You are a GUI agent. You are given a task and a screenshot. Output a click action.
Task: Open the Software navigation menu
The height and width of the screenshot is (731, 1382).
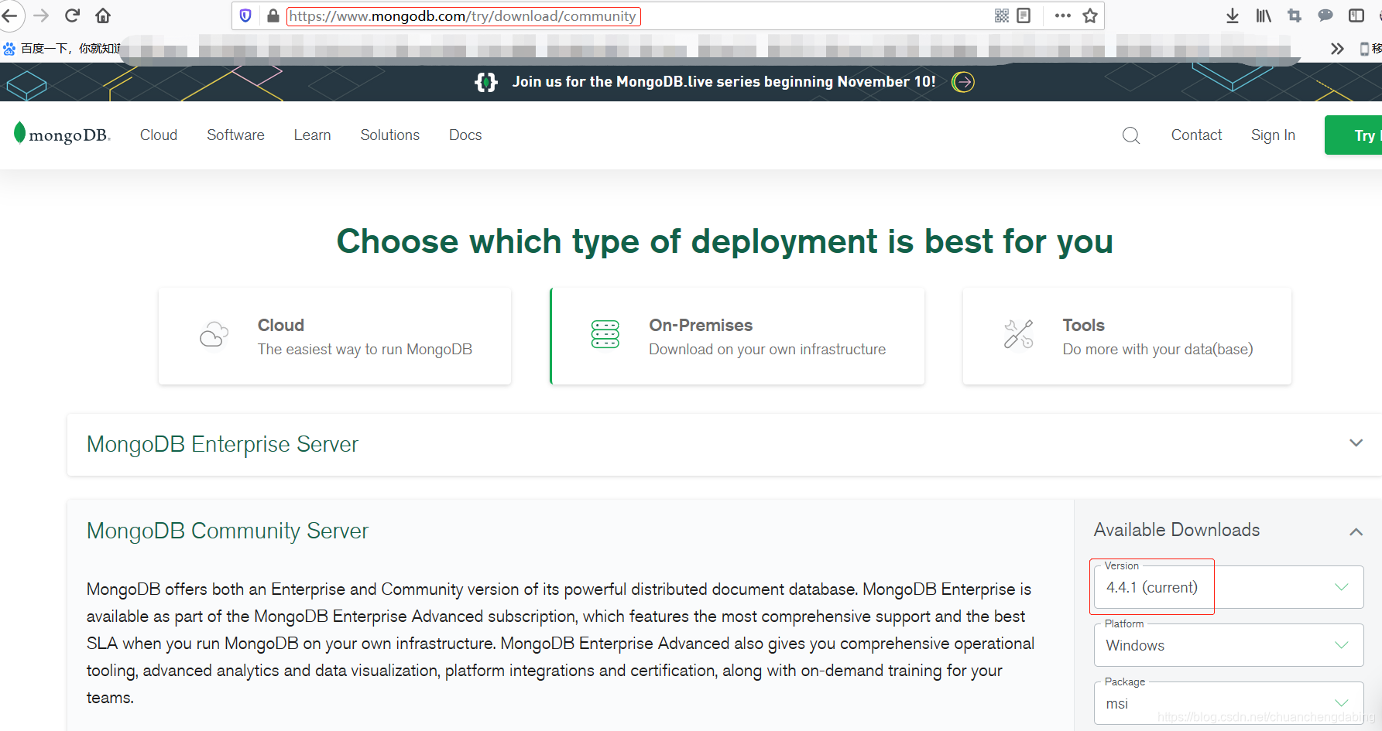pyautogui.click(x=235, y=135)
